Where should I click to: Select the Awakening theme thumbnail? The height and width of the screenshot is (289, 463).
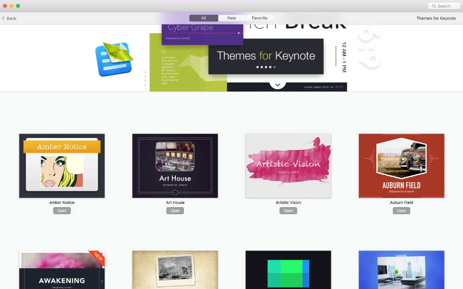(x=62, y=273)
